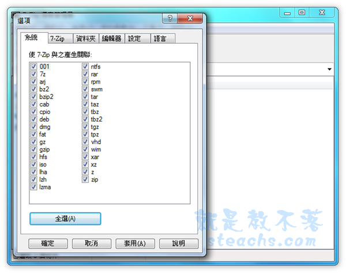The width and height of the screenshot is (346, 273).
Task: Toggle the 7z association checkbox
Action: point(33,74)
